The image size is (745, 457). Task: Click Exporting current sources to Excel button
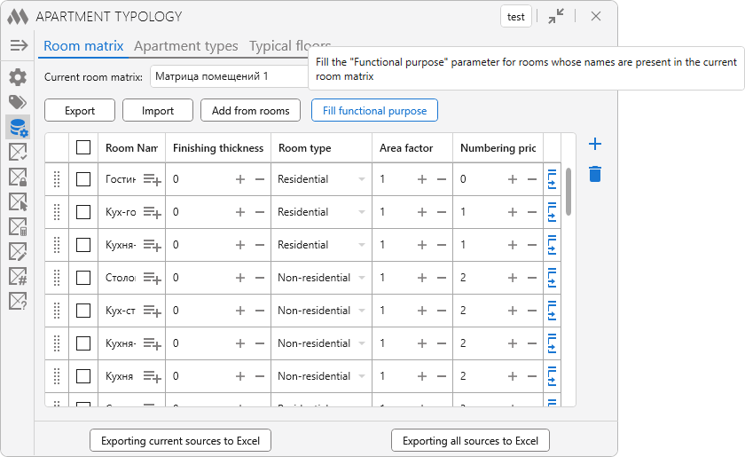click(x=180, y=440)
